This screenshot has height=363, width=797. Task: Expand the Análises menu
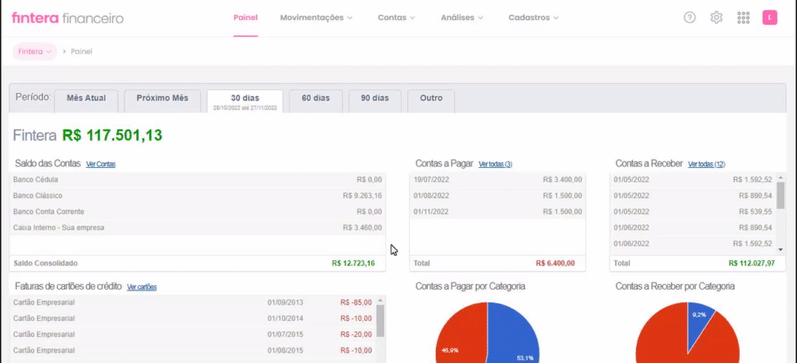pos(462,18)
